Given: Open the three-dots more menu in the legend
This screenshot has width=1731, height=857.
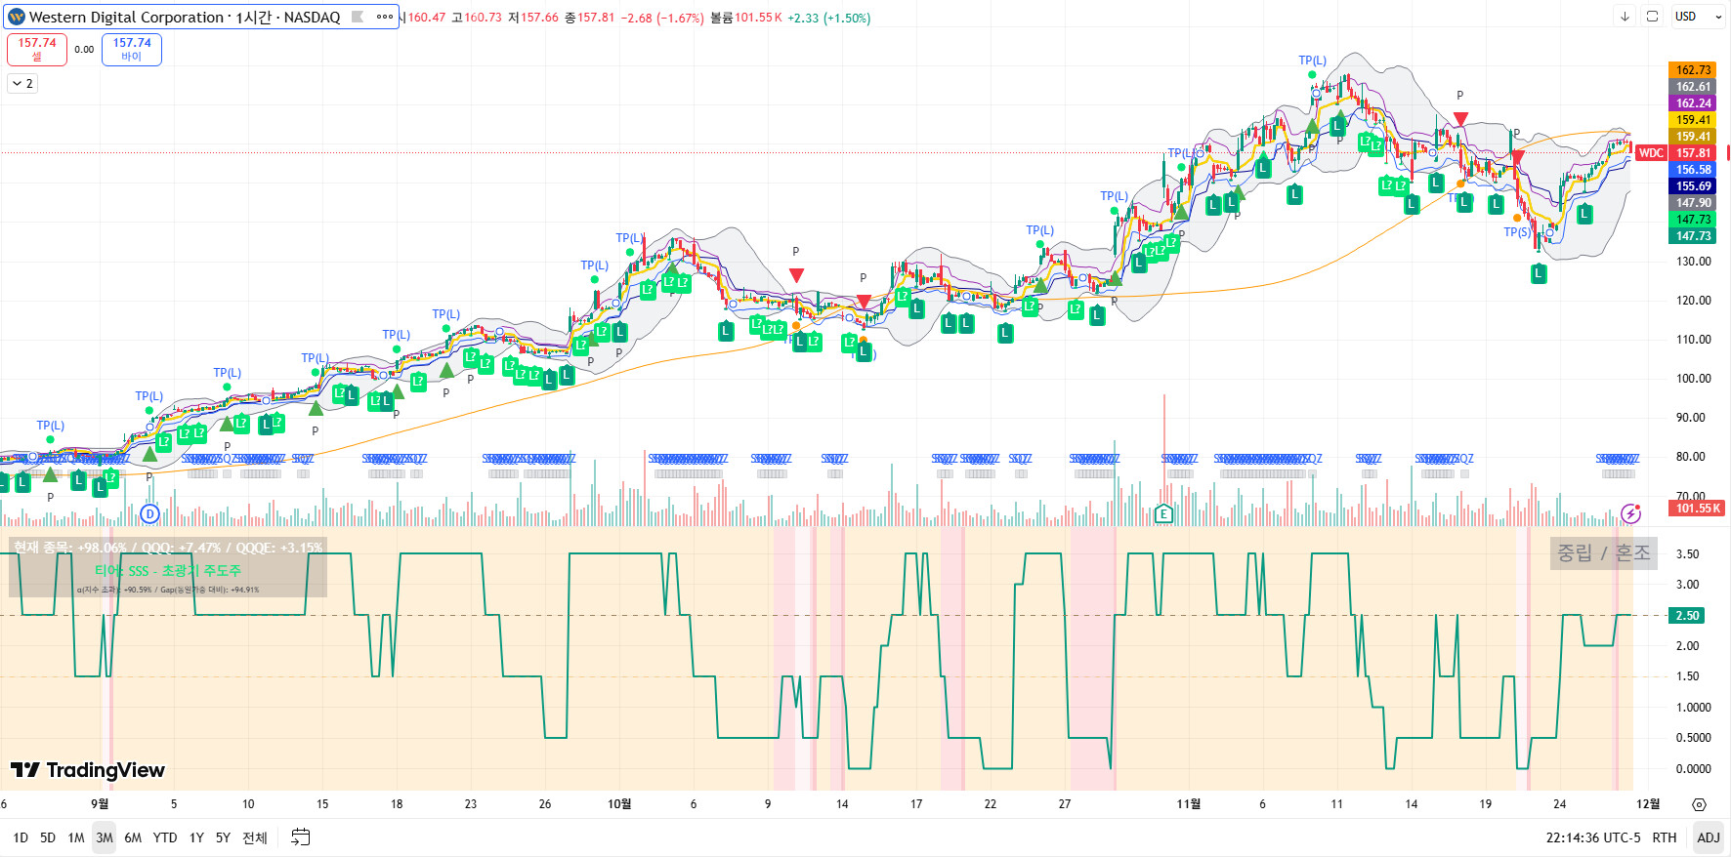Looking at the screenshot, I should pyautogui.click(x=385, y=17).
